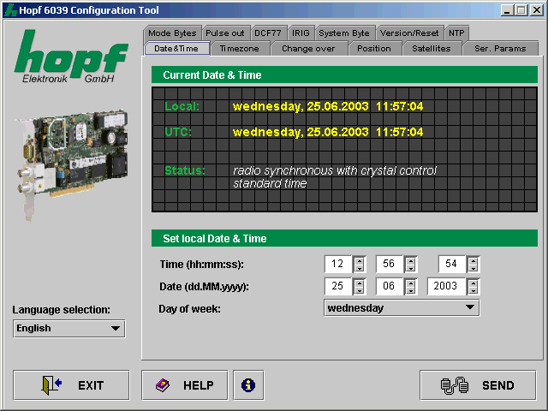Increase the month value with up arrow
This screenshot has width=548, height=411.
click(x=411, y=283)
